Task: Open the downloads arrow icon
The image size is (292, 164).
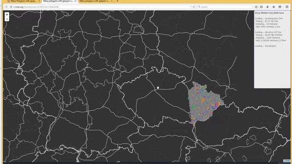Action: point(267,7)
